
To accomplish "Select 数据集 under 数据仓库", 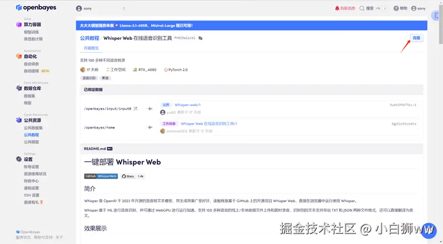I will click(x=29, y=96).
